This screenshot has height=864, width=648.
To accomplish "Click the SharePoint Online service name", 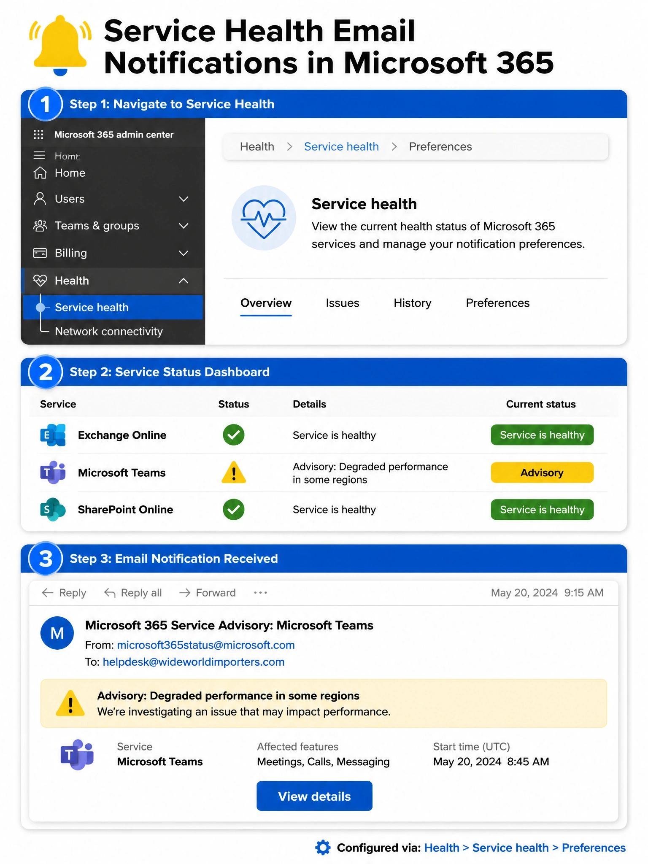I will (125, 510).
